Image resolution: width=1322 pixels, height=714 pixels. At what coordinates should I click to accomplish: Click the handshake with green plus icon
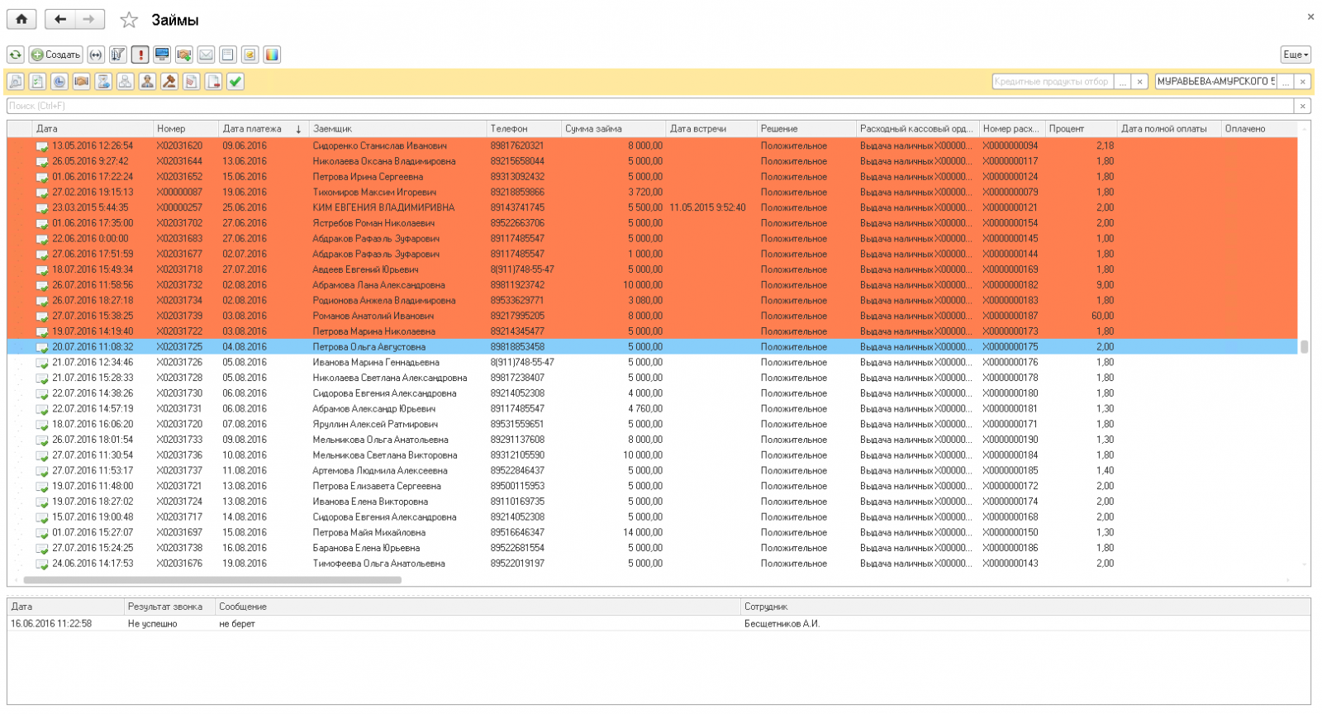(x=184, y=55)
